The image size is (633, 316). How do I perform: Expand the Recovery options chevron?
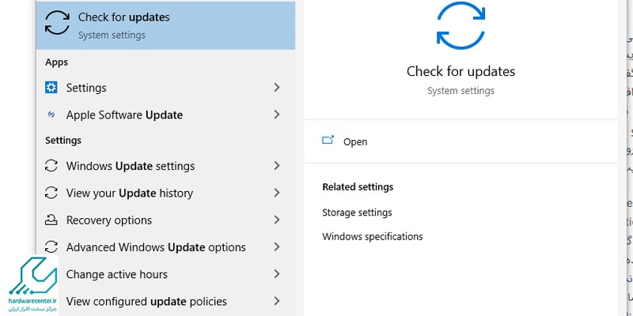[x=276, y=220]
